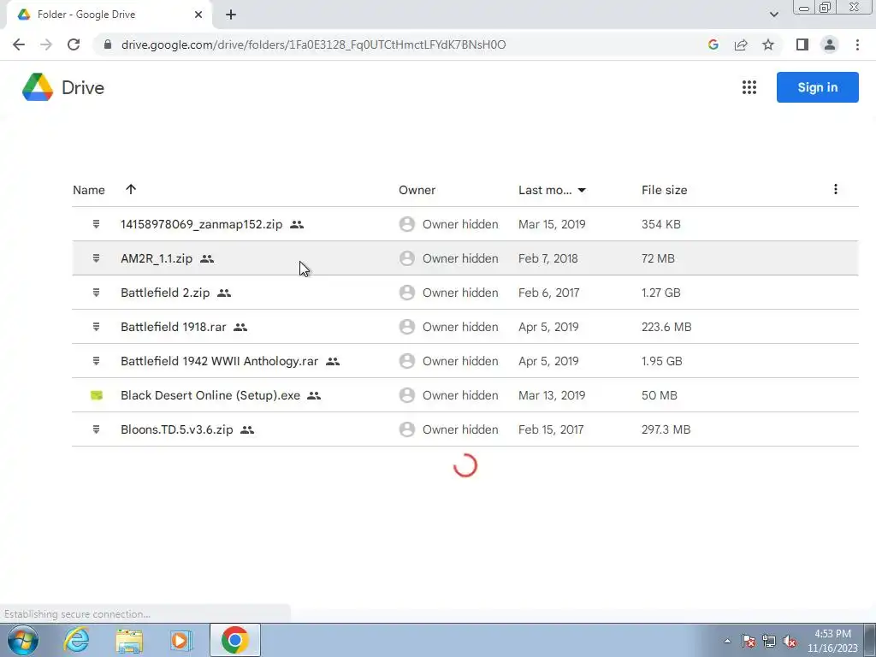Open Windows Explorer from taskbar
Screen dimensions: 876x657
pos(129,641)
